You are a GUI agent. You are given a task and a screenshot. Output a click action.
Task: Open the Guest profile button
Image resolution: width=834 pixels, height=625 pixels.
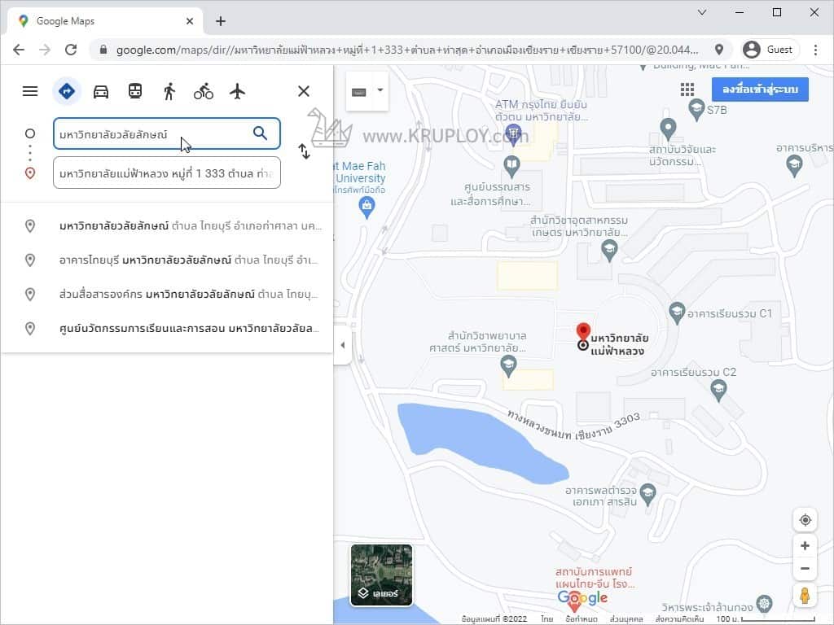(x=769, y=50)
